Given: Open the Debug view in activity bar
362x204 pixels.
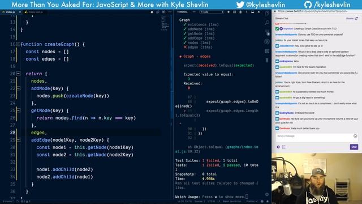Looking at the screenshot, I should coord(267,41).
